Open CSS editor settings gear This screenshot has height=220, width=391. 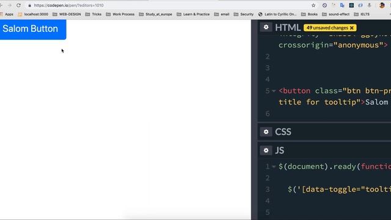[266, 132]
